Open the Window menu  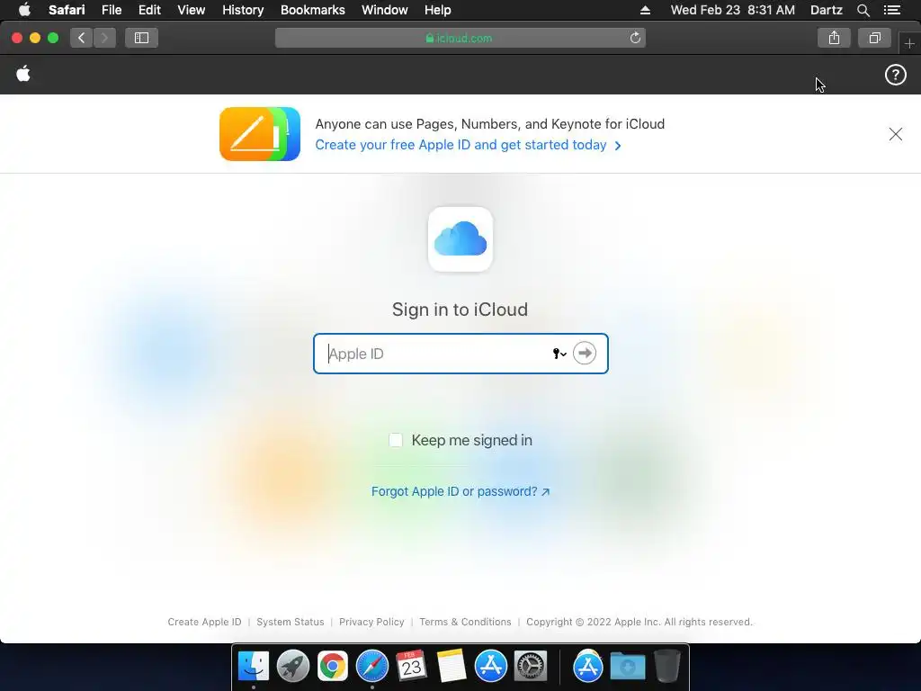tap(384, 10)
